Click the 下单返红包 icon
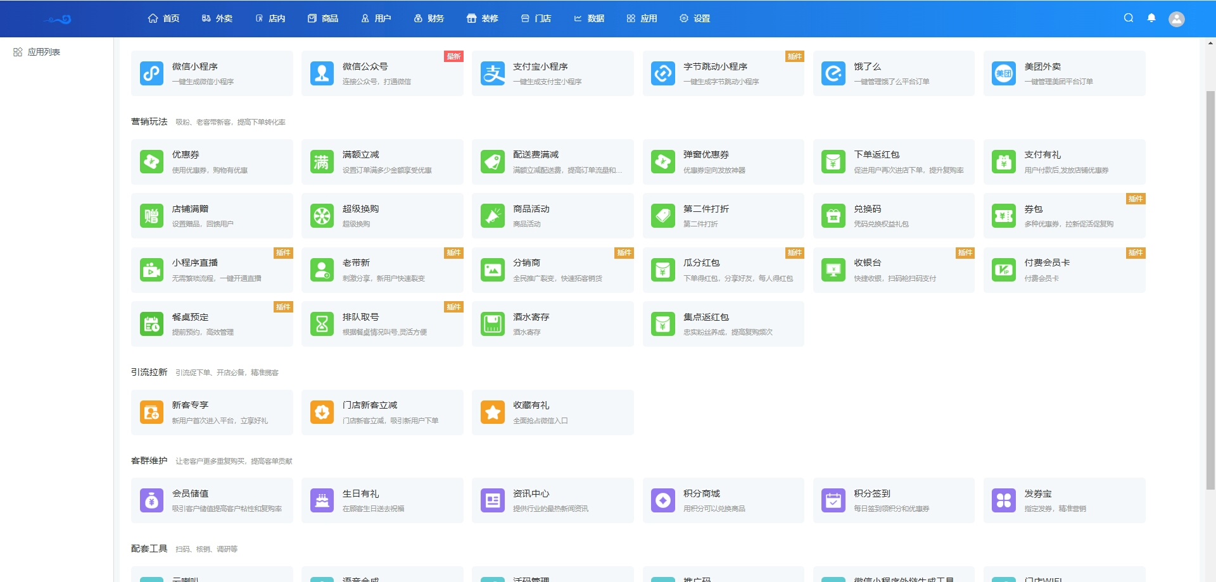 pyautogui.click(x=833, y=162)
